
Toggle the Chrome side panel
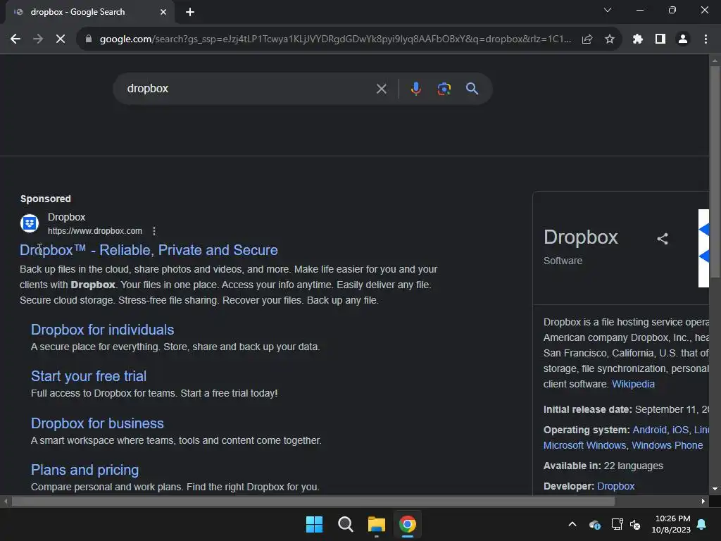[x=660, y=39]
